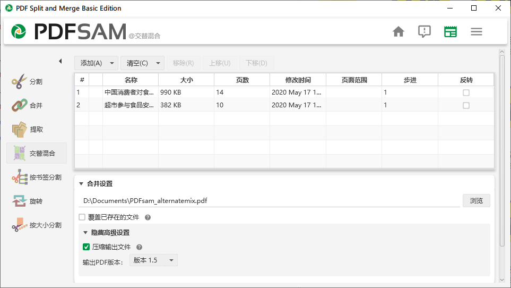Screen dimensions: 511x288
Task: Collapse the 隐藏高级设置 section
Action: (x=85, y=233)
